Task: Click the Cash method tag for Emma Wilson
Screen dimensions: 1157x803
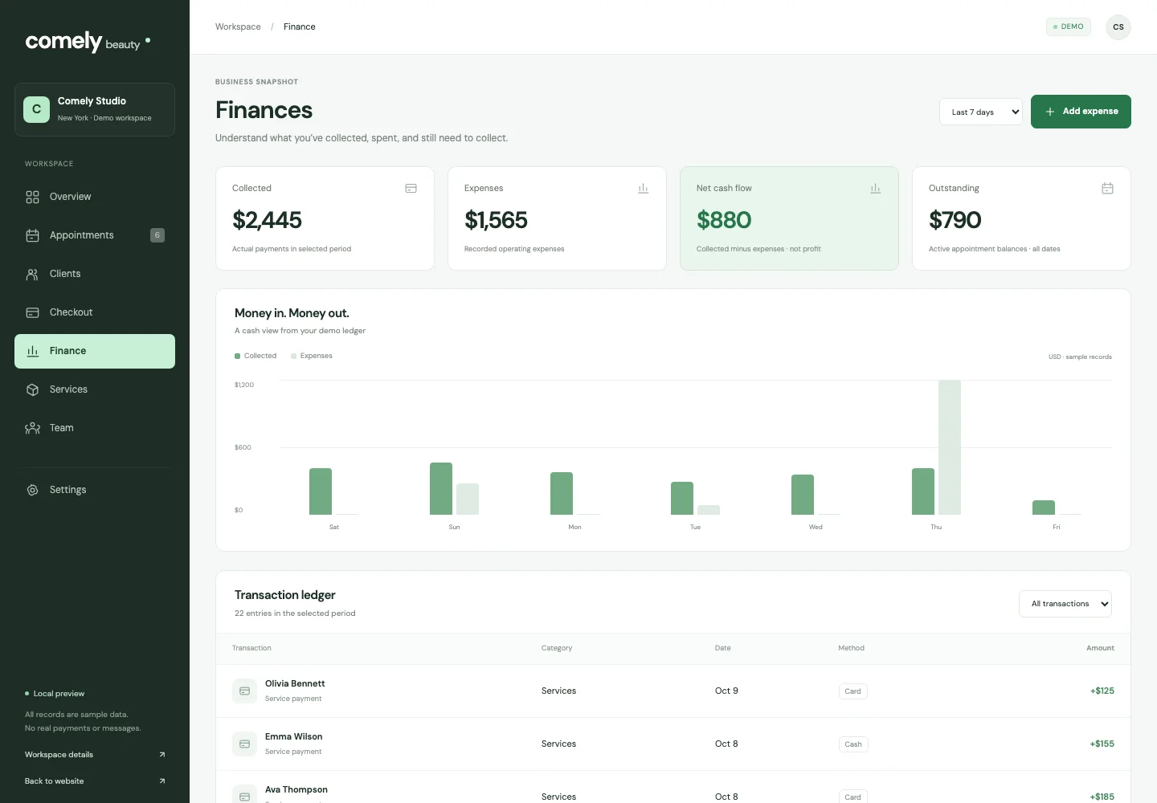Action: pyautogui.click(x=853, y=744)
